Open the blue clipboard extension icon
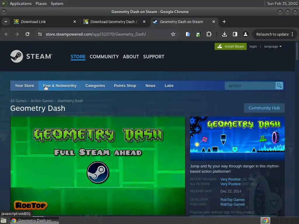The width and height of the screenshot is (299, 224). tap(188, 34)
